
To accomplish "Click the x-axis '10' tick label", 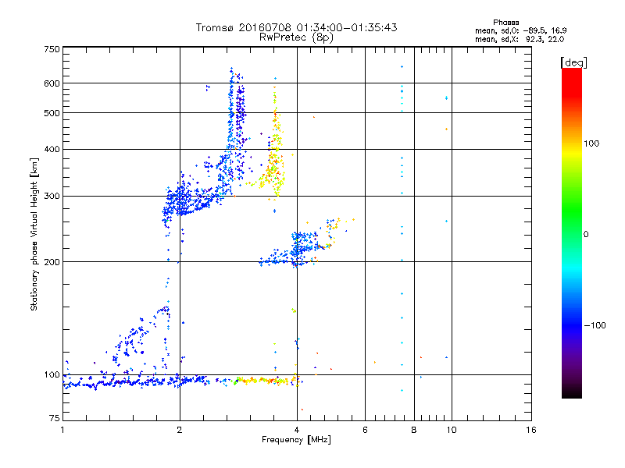I will tap(452, 430).
